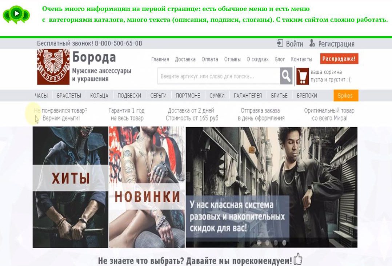Select the second banner carousel dot
Viewport: 392px width, 266px height.
point(267,242)
